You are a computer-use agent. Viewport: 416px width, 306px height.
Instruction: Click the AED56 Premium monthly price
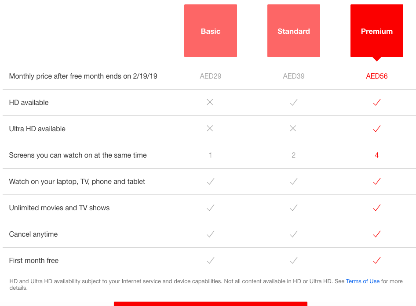(x=376, y=76)
